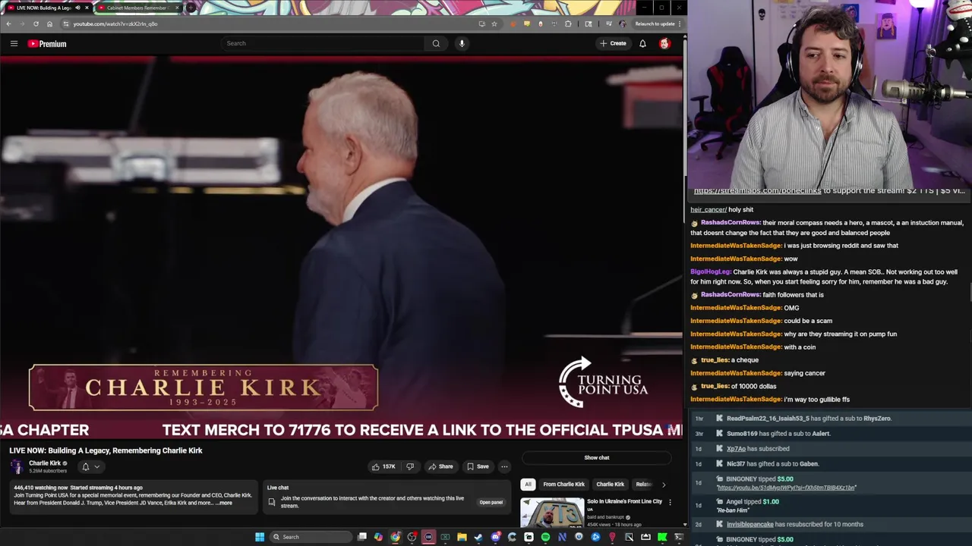Like the video showing 157K
972x546 pixels.
click(x=383, y=466)
